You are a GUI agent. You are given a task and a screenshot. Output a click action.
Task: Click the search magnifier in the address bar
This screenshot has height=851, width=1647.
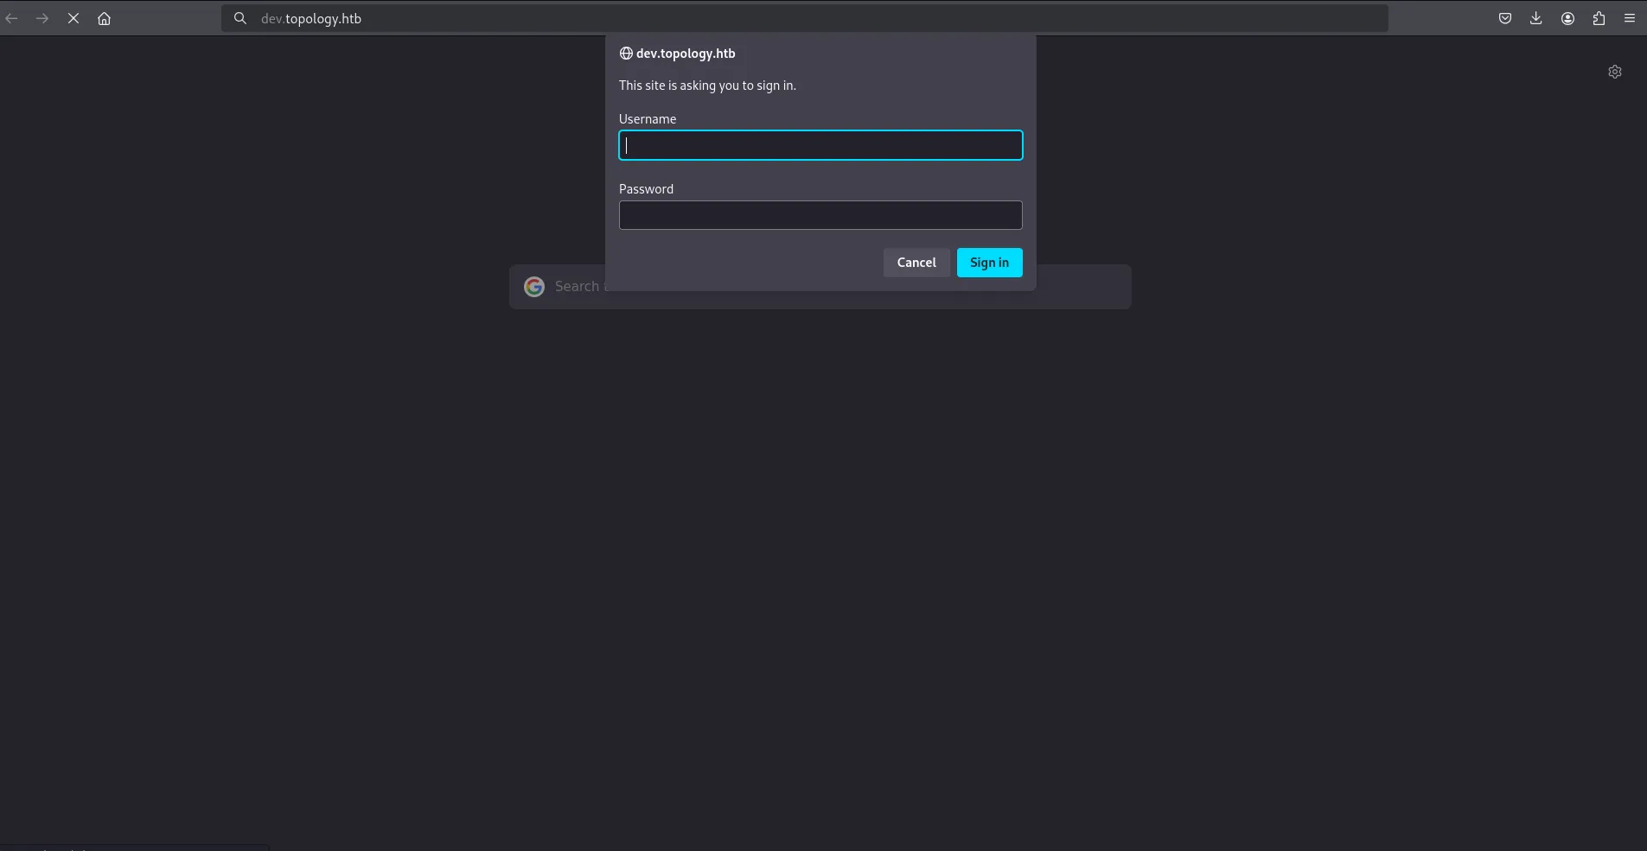(x=240, y=18)
